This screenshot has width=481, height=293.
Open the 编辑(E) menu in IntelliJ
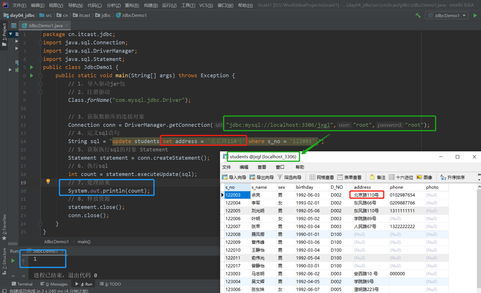[38, 5]
